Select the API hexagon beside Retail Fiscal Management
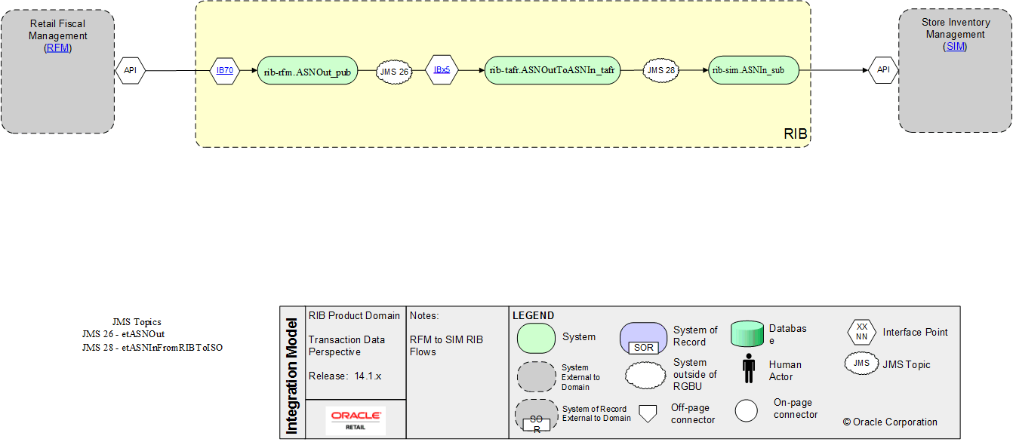1013x442 pixels. [x=130, y=70]
